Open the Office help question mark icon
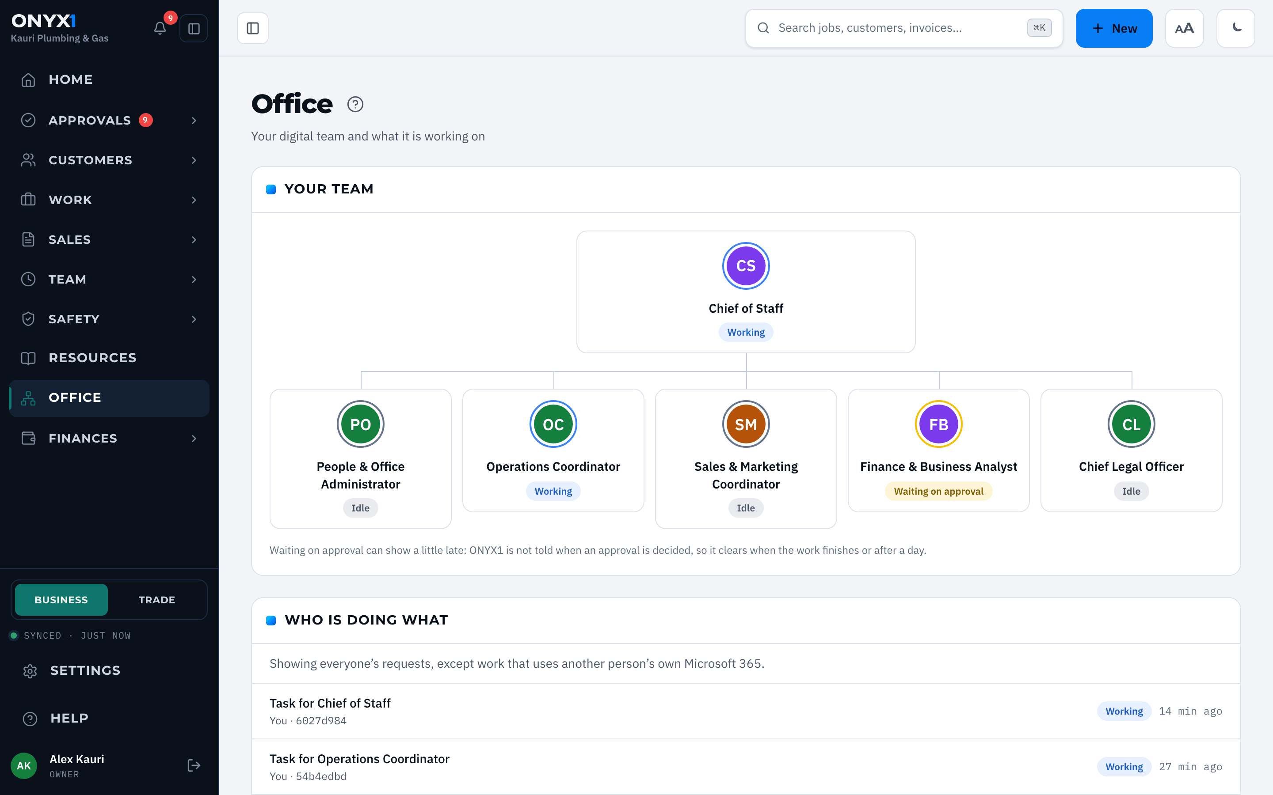 tap(355, 104)
